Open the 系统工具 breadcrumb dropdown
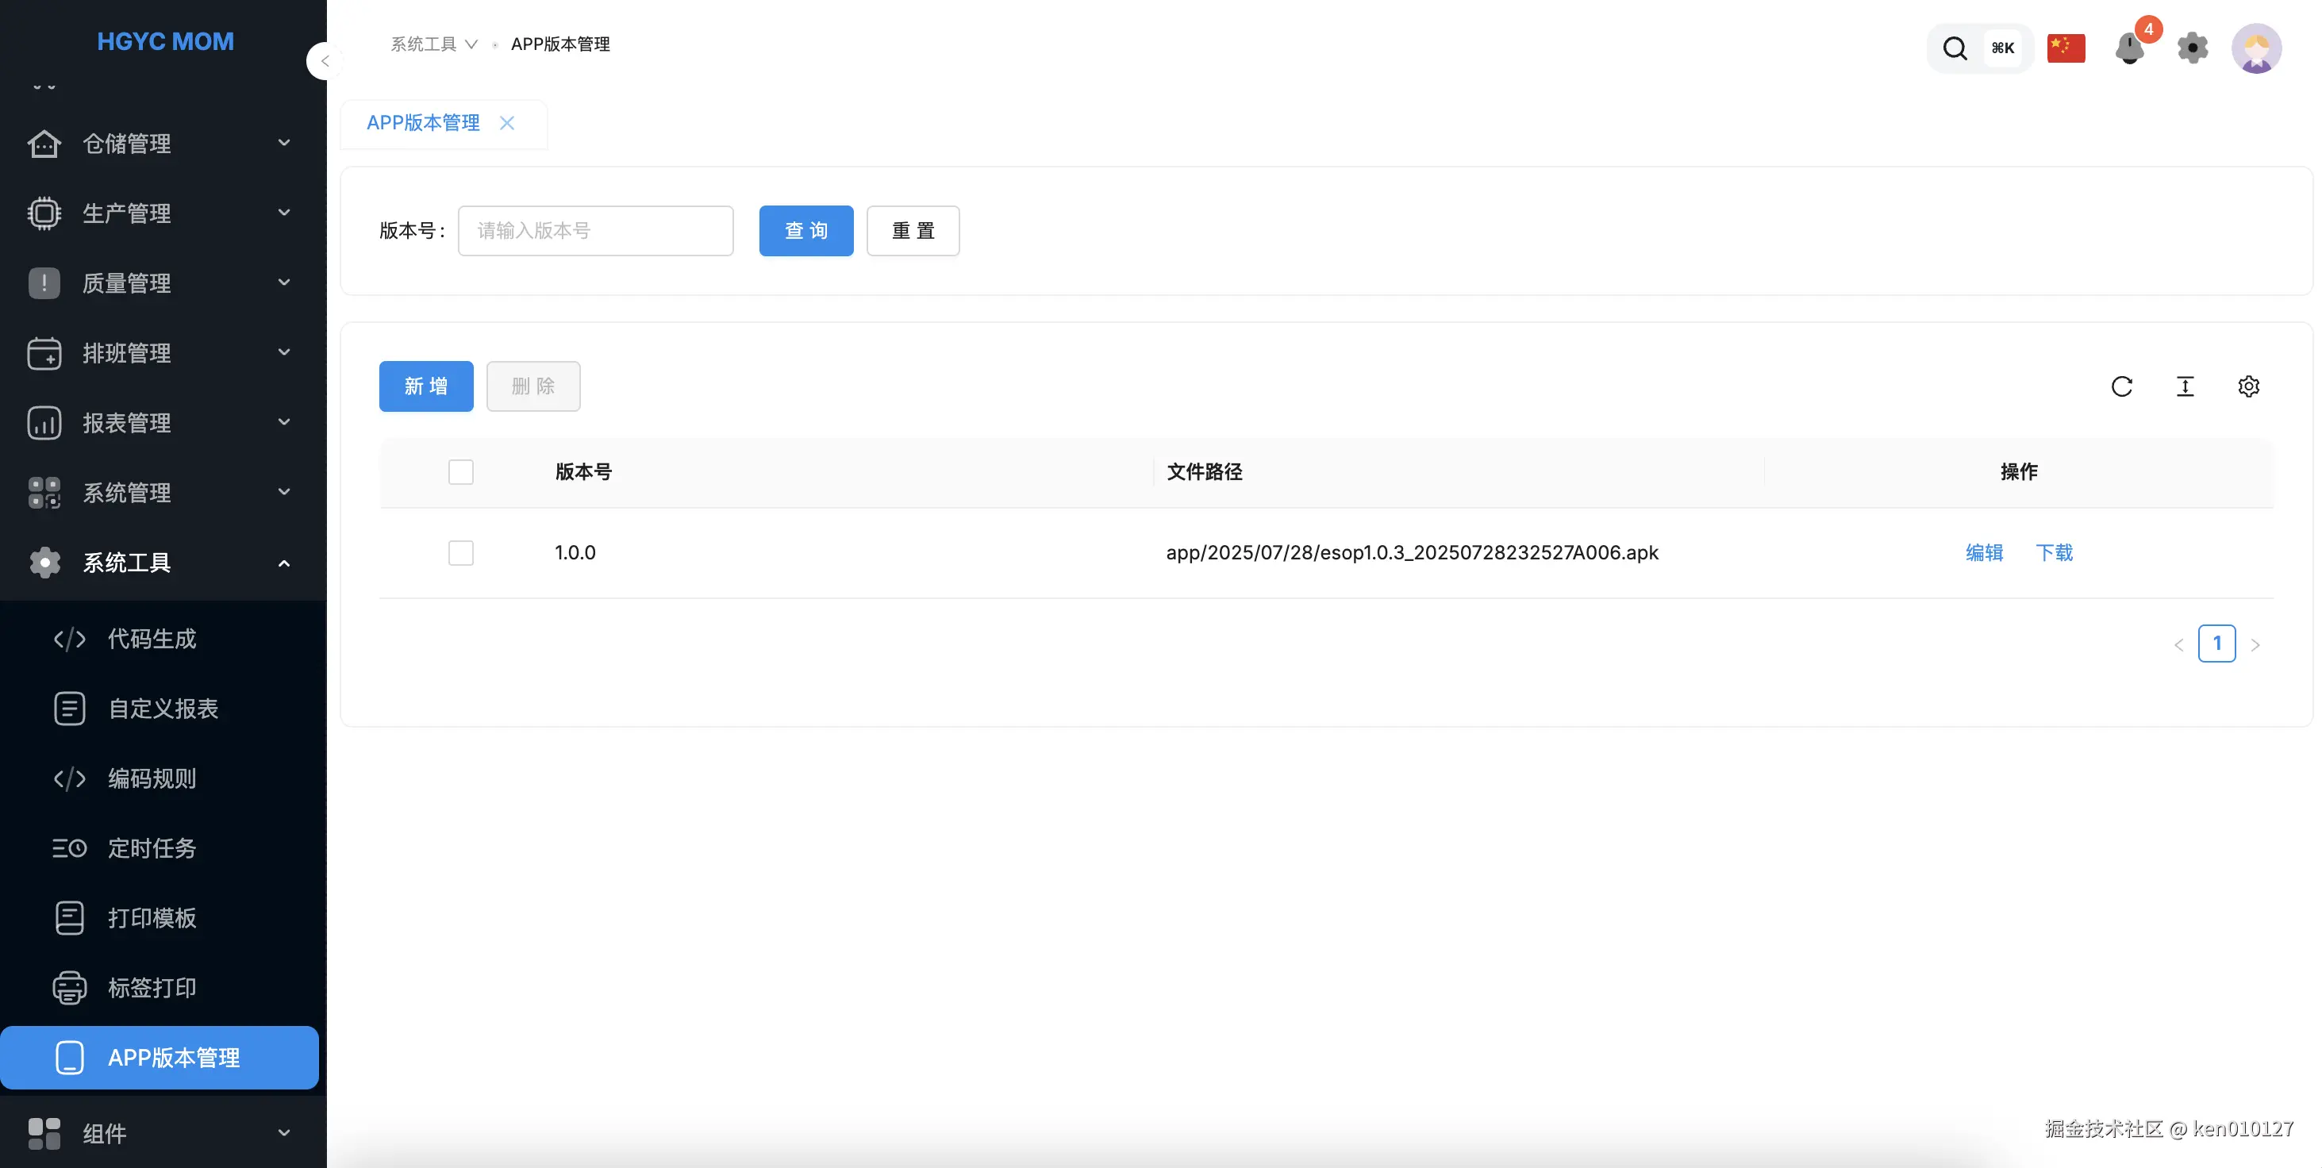 click(433, 44)
